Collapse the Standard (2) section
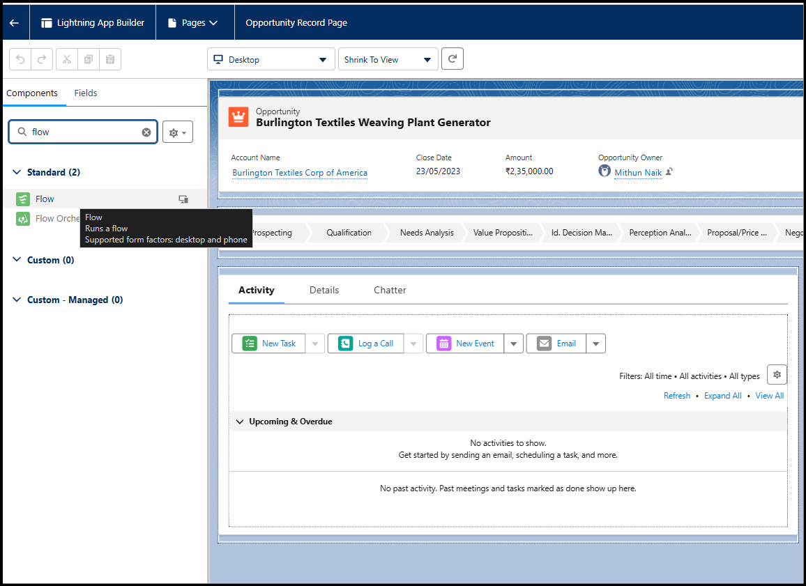 (x=17, y=172)
